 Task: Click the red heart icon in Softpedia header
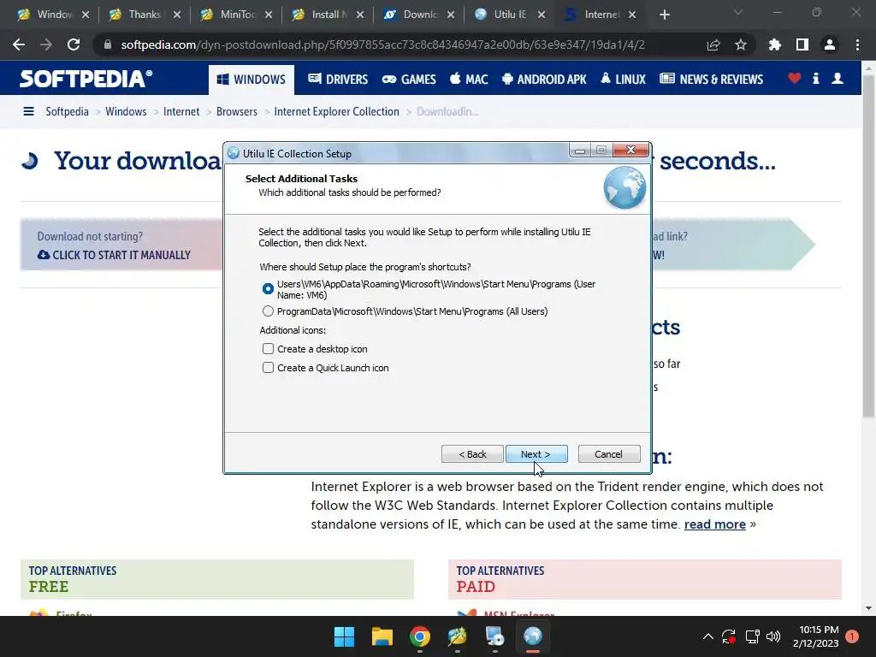(795, 78)
